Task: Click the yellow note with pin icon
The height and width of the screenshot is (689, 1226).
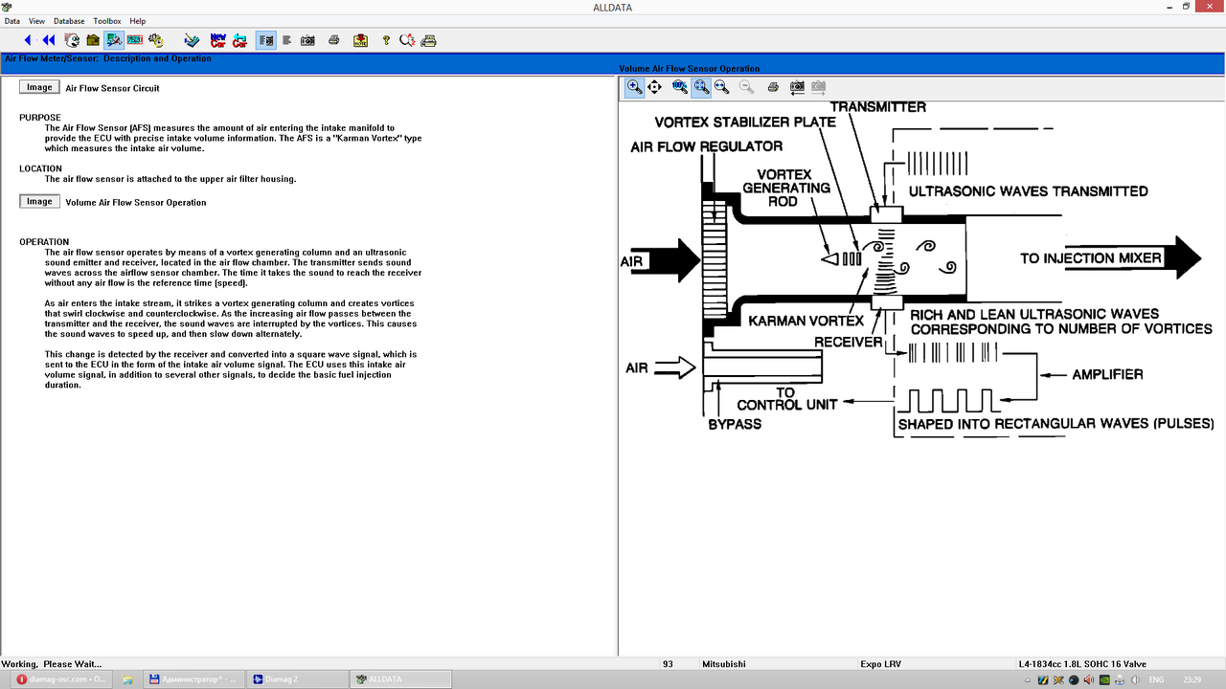Action: (x=360, y=40)
